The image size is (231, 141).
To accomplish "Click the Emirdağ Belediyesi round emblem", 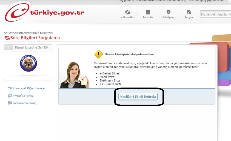I will (28, 63).
